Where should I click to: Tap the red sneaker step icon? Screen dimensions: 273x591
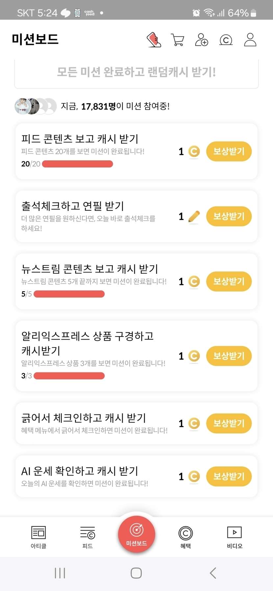point(154,40)
